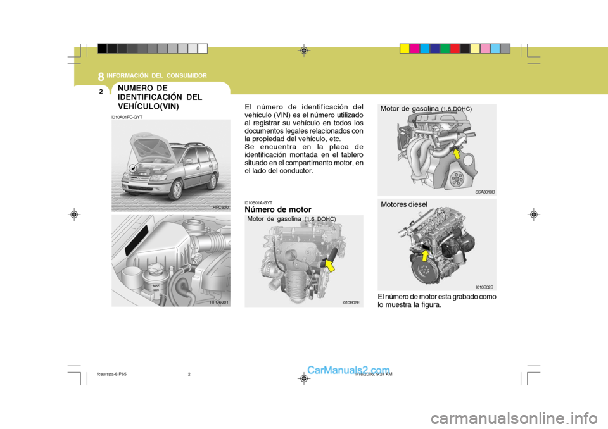Click the code 'I010A01FC-GYT'
The image size is (608, 429).
pos(127,117)
